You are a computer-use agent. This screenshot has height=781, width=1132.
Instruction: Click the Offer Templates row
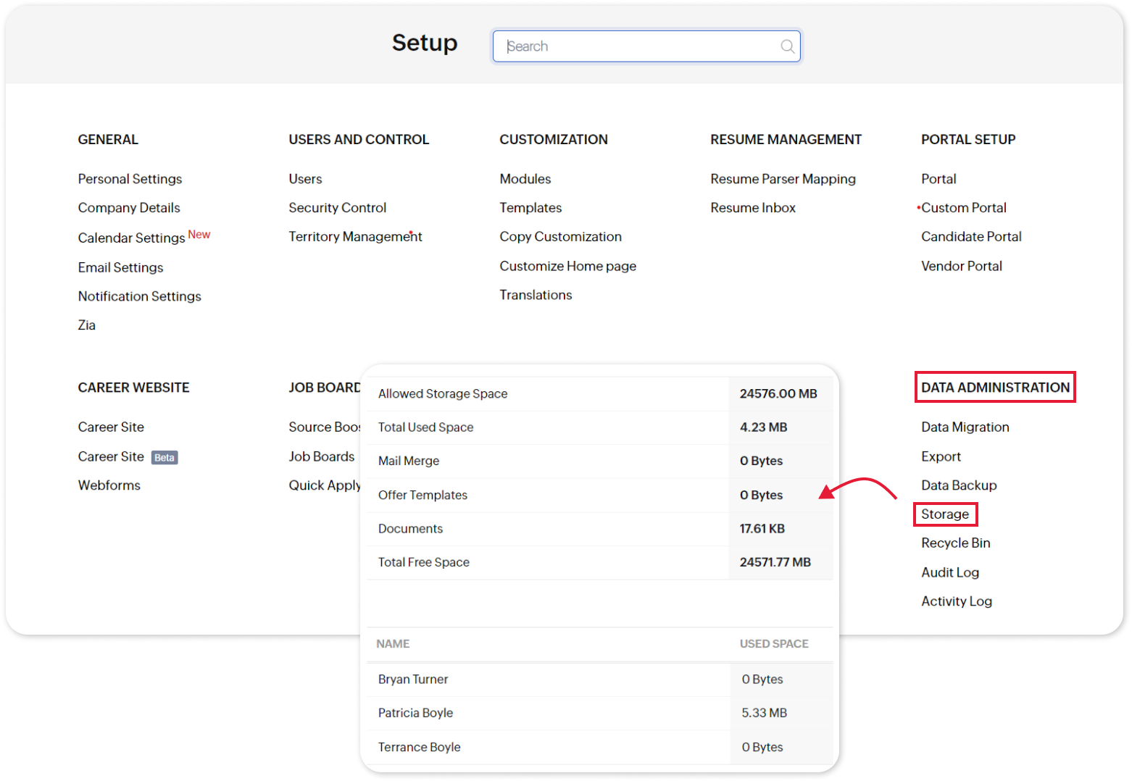600,495
